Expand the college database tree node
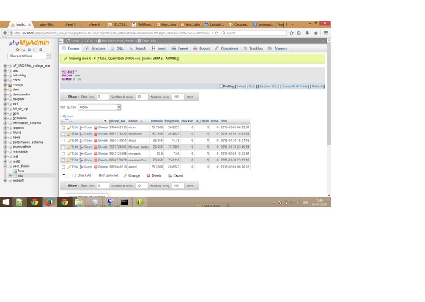 (5, 85)
